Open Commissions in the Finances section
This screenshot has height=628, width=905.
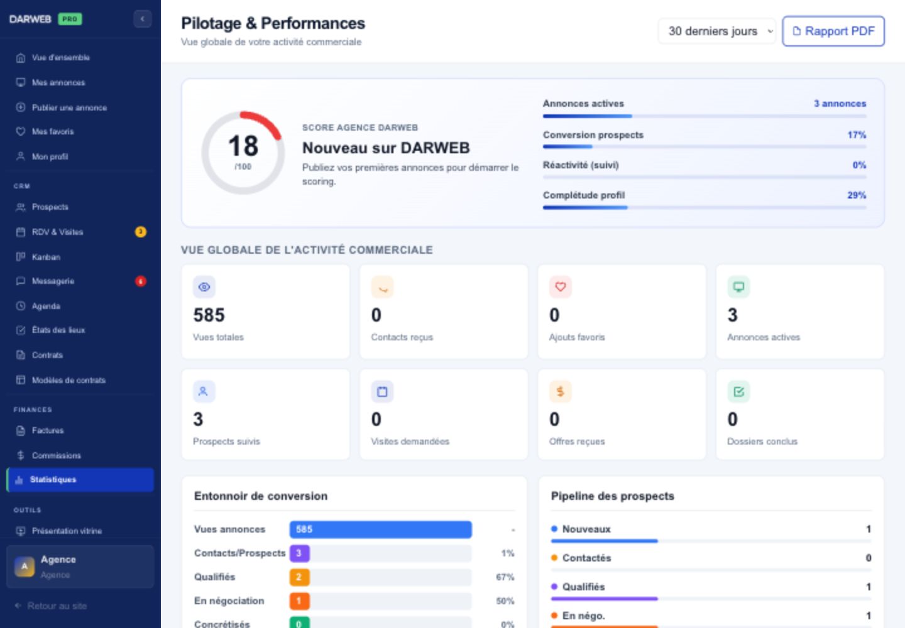(x=80, y=455)
